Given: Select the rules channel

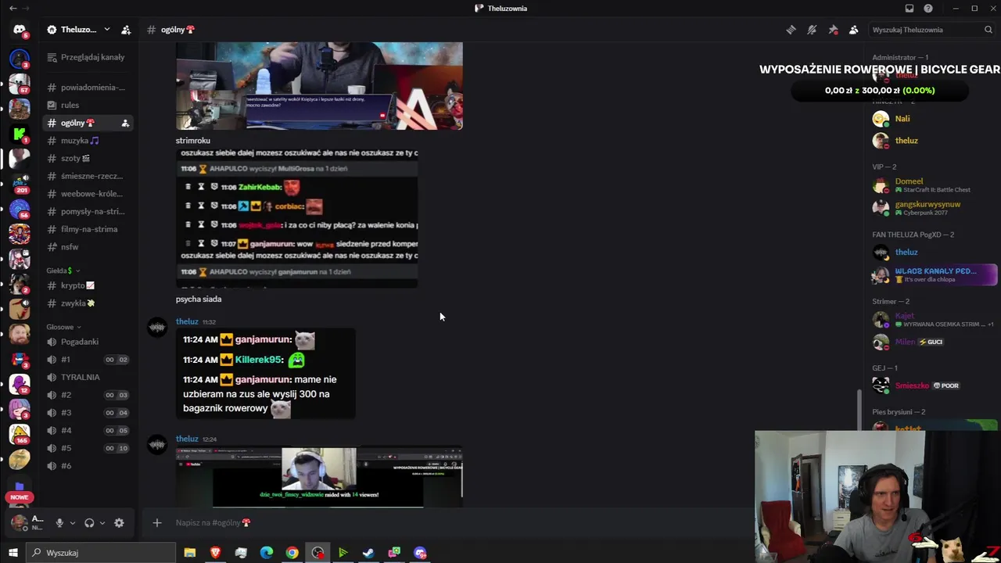Looking at the screenshot, I should pos(88,105).
